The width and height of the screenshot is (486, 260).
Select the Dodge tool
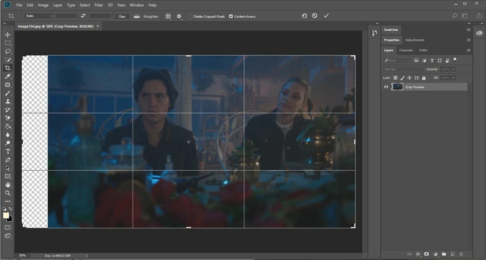tap(8, 143)
